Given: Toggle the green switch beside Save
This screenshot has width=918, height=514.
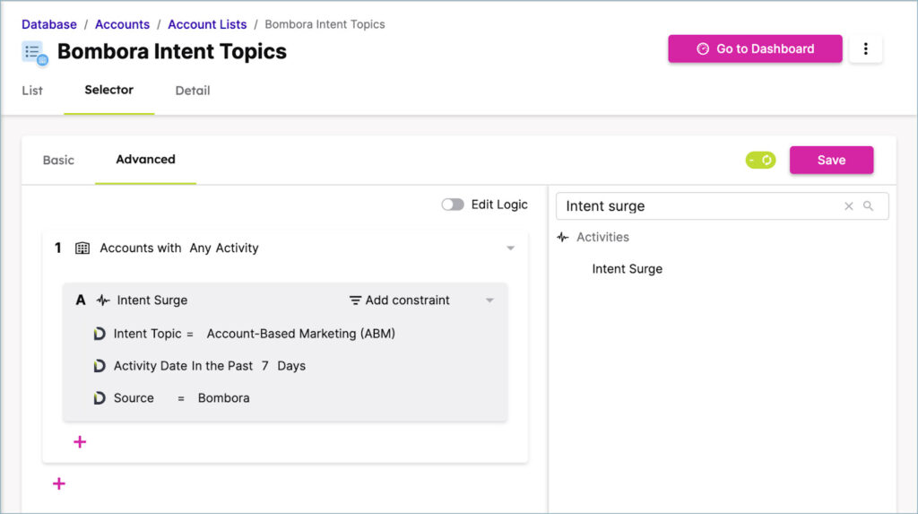Looking at the screenshot, I should [x=760, y=161].
